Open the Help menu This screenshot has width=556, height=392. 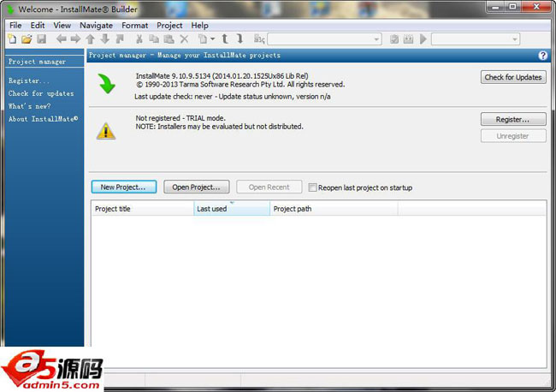click(x=199, y=26)
